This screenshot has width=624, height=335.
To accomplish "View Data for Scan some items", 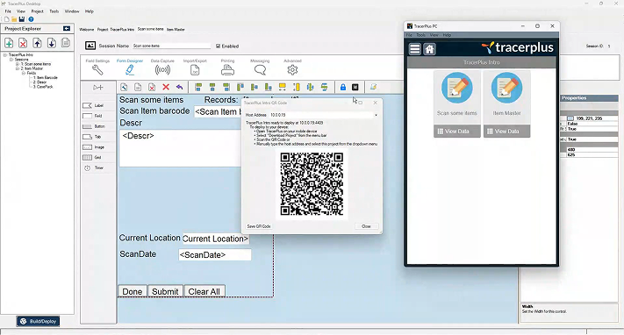I will [x=457, y=132].
